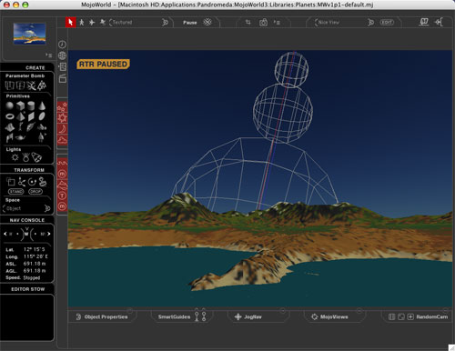455x351 pixels.
Task: Create a cone primitive
Action: tap(42, 105)
